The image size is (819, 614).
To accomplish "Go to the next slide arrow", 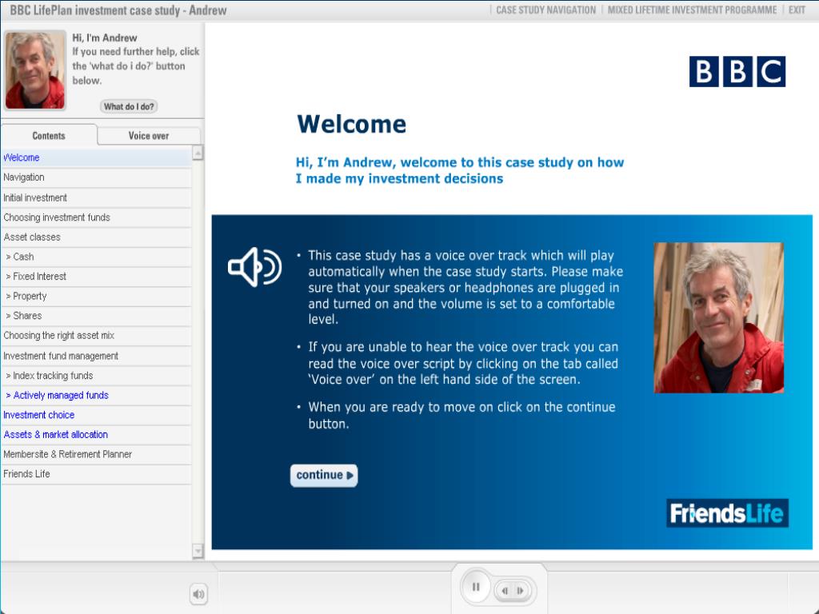I will tap(520, 591).
